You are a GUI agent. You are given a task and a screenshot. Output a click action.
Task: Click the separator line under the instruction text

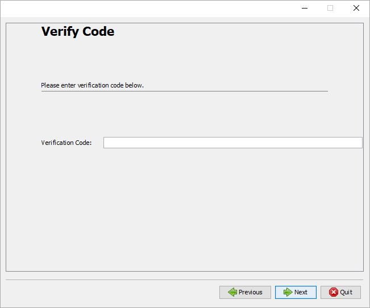point(184,91)
